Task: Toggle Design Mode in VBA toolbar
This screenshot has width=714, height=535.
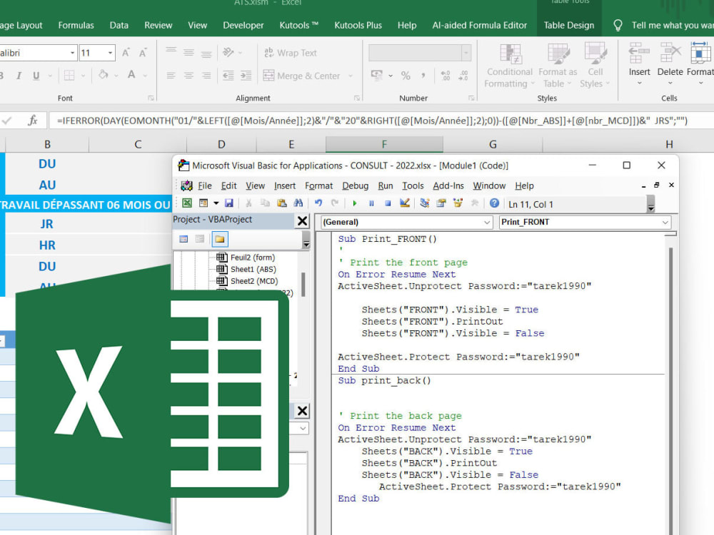Action: pos(405,204)
